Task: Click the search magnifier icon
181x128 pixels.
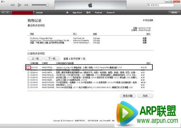Action: pos(149,5)
